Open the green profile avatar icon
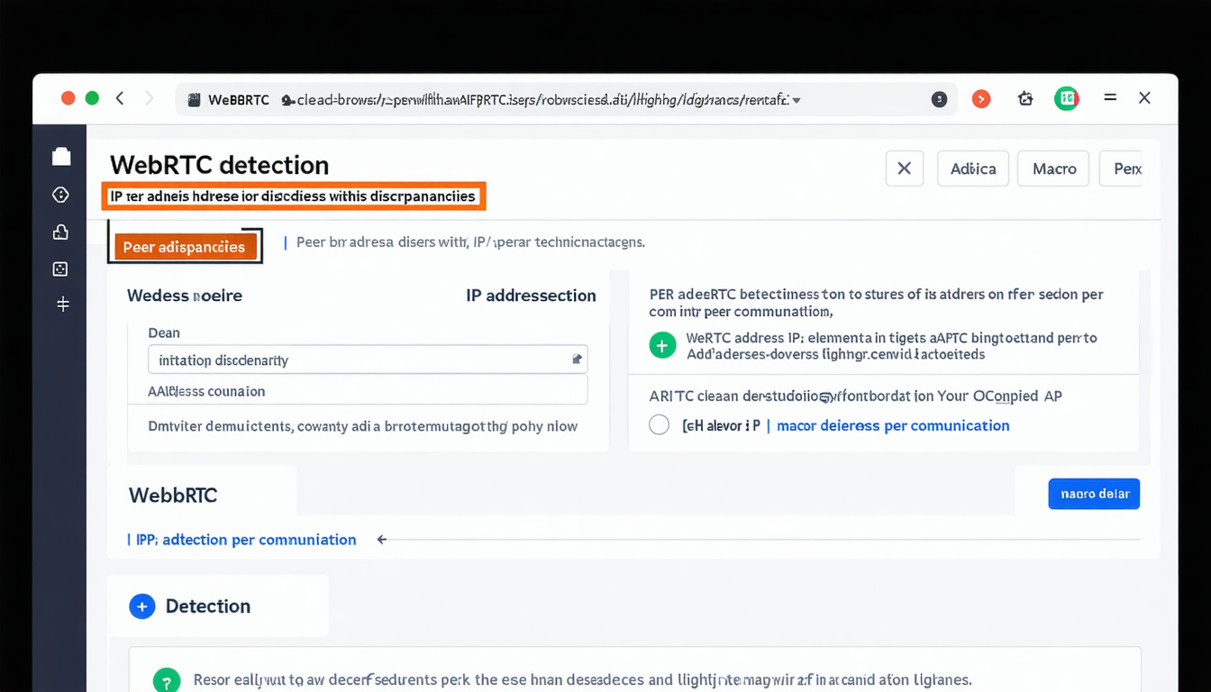1211x692 pixels. coord(1067,98)
